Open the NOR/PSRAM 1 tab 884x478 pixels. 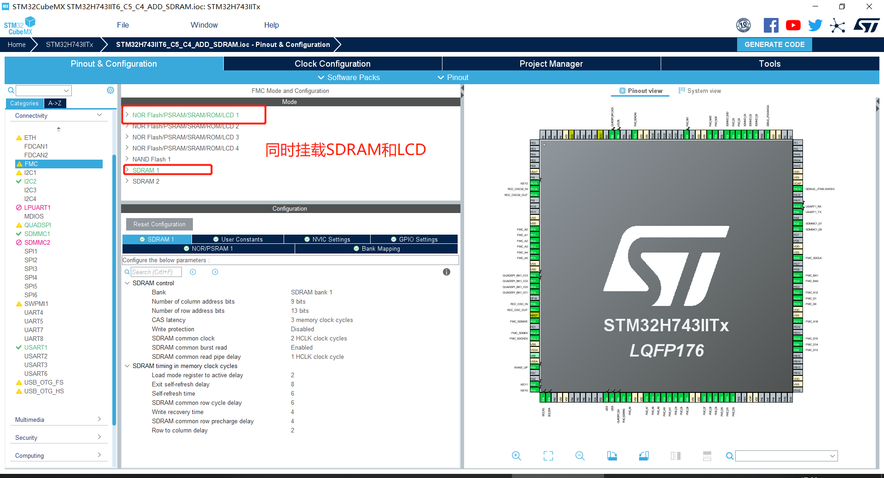click(209, 248)
